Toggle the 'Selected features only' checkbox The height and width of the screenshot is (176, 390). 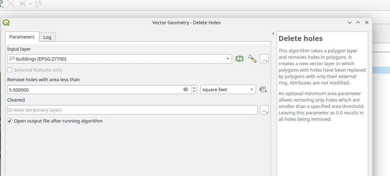tap(10, 70)
